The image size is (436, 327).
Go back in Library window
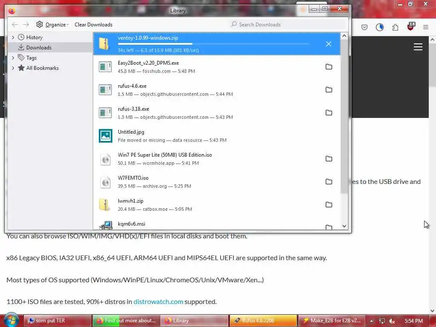click(x=15, y=24)
